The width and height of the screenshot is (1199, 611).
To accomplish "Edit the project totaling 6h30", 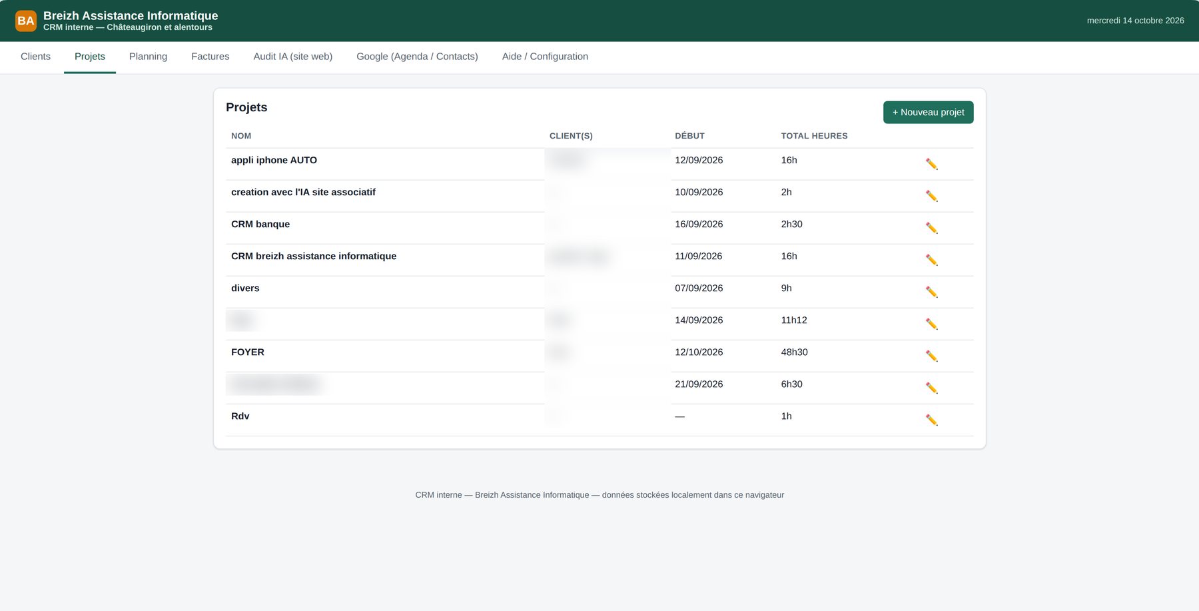I will (x=931, y=388).
